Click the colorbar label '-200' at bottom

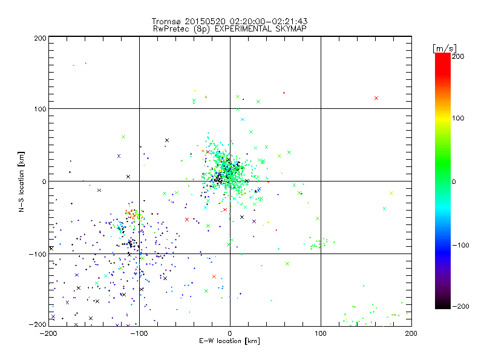pos(460,306)
